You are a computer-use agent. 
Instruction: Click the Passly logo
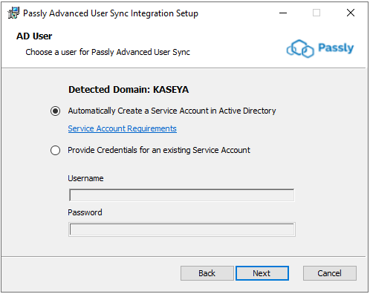[x=320, y=48]
